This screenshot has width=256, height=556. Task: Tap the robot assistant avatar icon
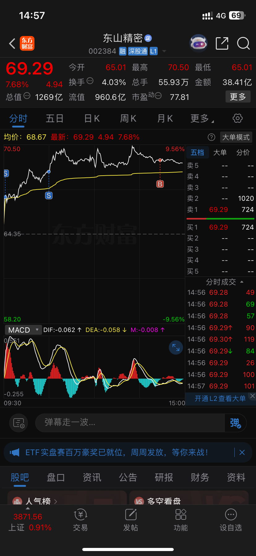pos(198,43)
